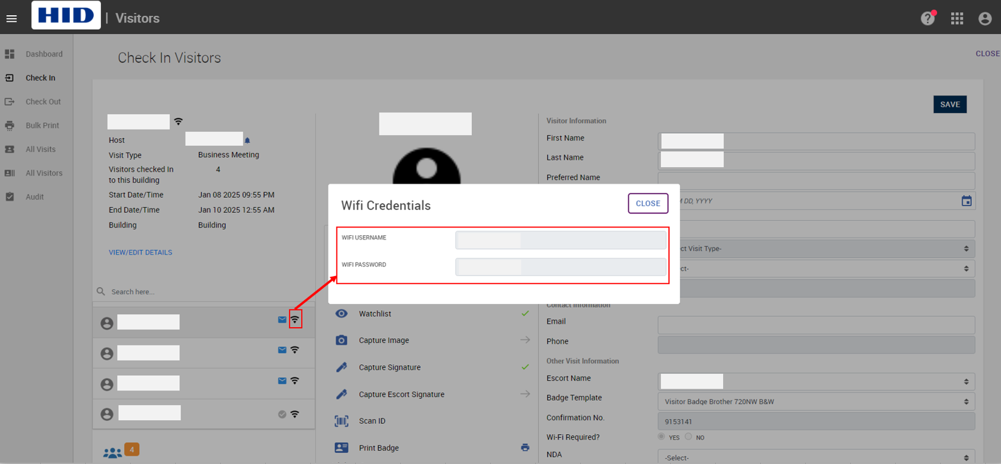
Task: Click the SAVE button
Action: click(x=949, y=104)
